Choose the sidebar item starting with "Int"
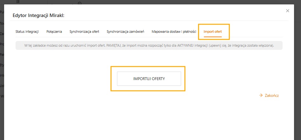301x140 pixels. click(x=2, y=75)
